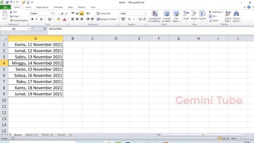Open Format as Table gallery
Screen dimensions: 254x143
coord(167,17)
